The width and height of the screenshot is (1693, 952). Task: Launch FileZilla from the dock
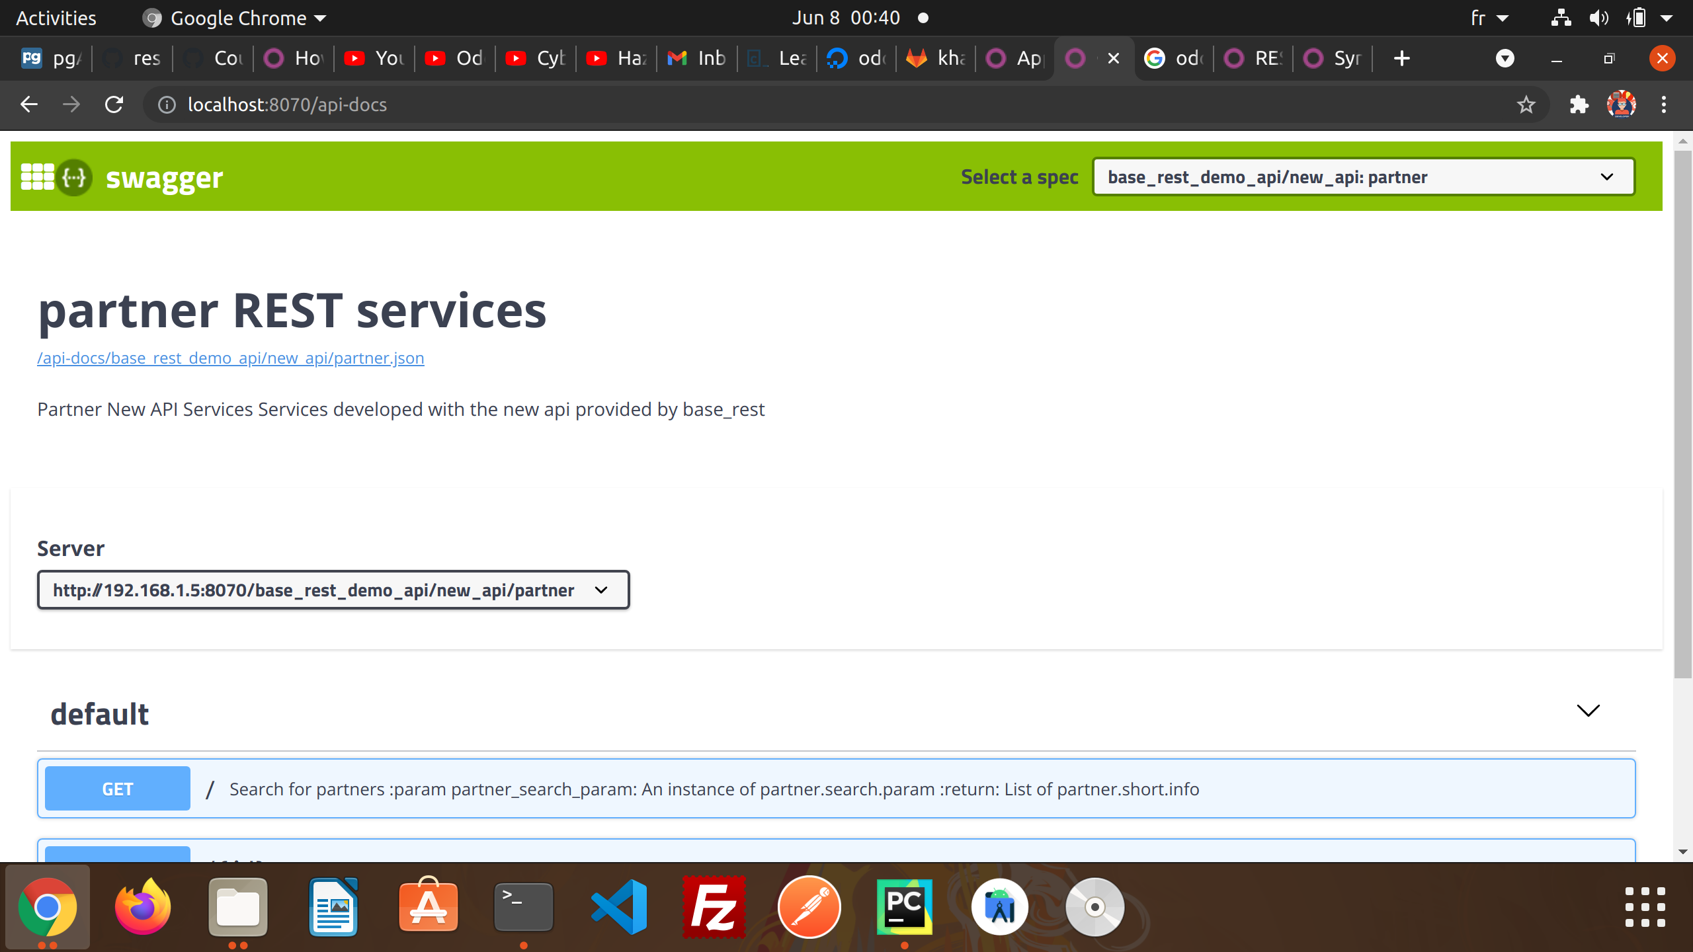[713, 907]
